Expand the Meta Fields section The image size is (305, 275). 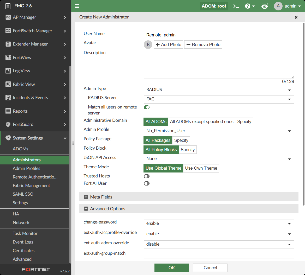pos(86,197)
